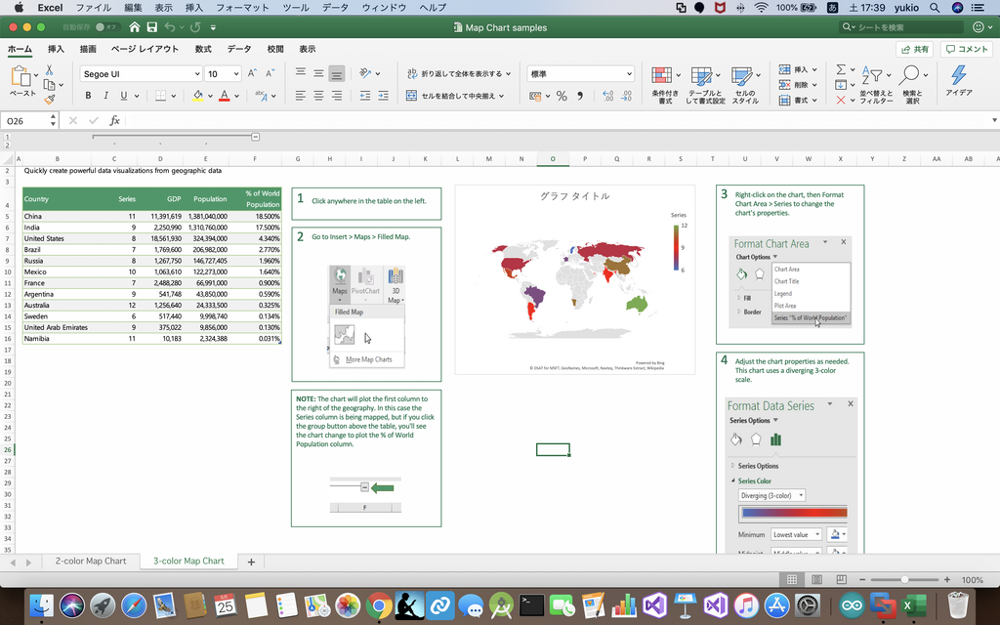Image resolution: width=1000 pixels, height=625 pixels.
Task: Click the 共有 (Share) button
Action: point(914,49)
